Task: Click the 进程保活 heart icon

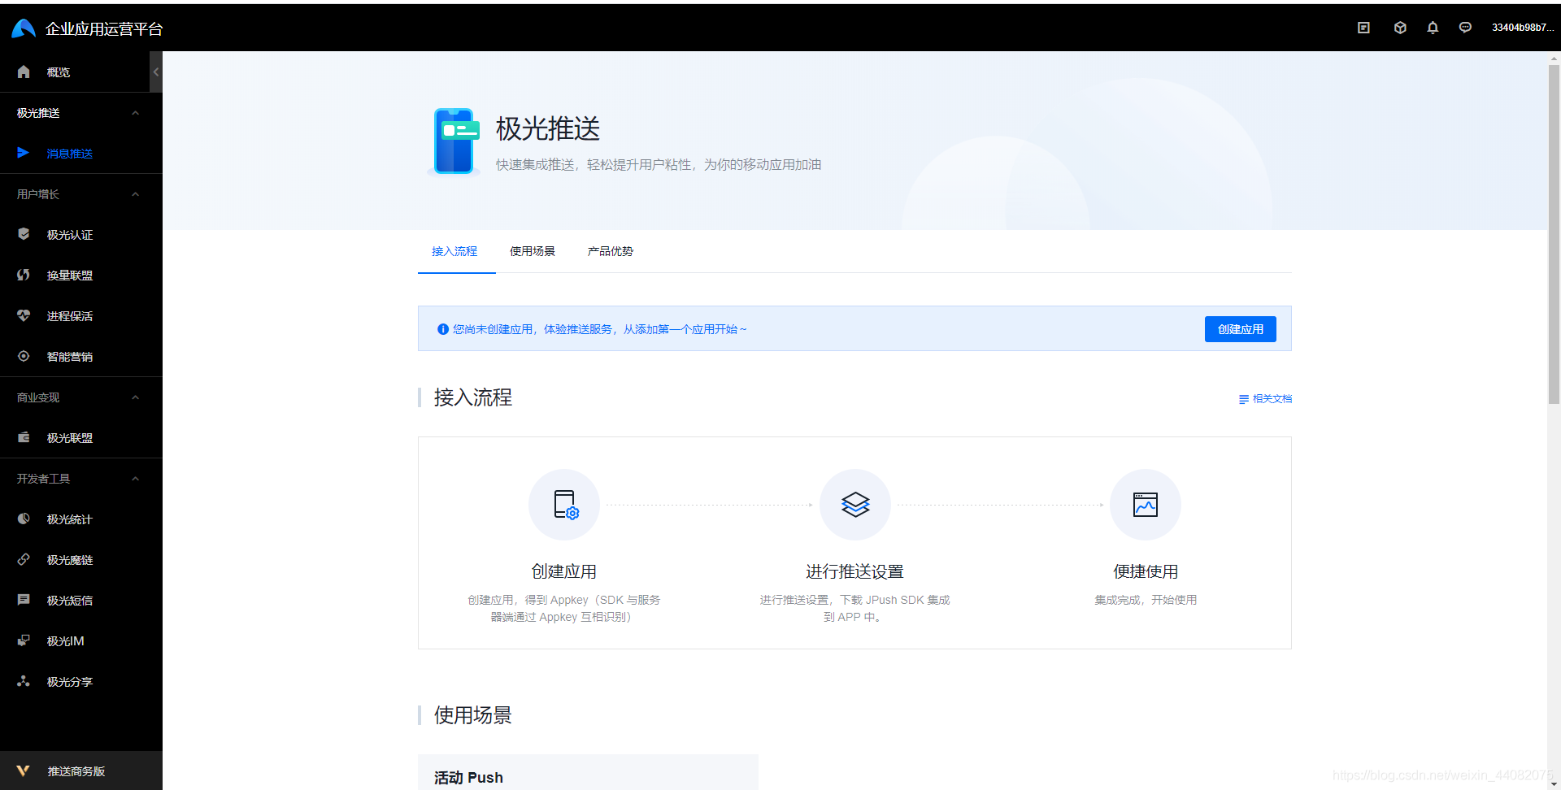Action: (x=24, y=315)
